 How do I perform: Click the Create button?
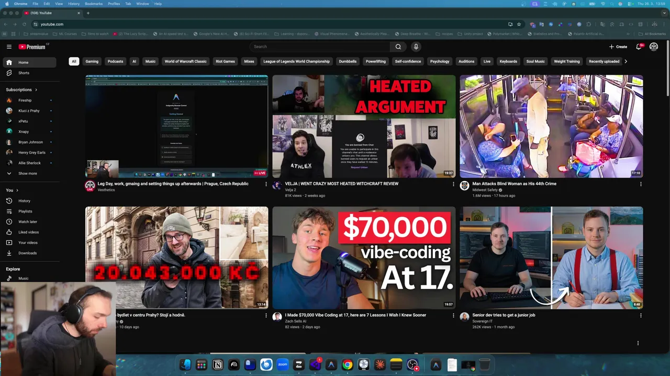click(x=618, y=46)
